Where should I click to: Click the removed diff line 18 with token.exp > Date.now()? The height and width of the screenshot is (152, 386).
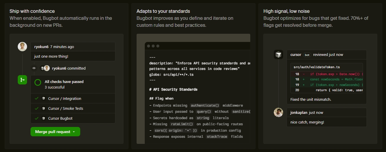pos(327,74)
